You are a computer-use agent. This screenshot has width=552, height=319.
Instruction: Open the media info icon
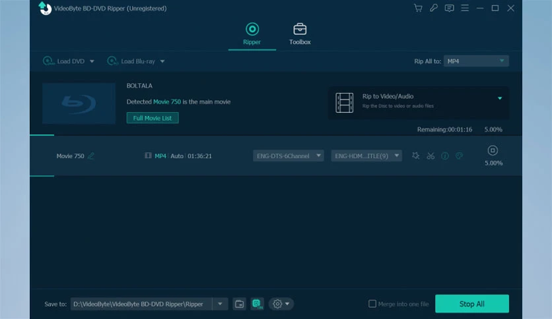click(x=445, y=156)
